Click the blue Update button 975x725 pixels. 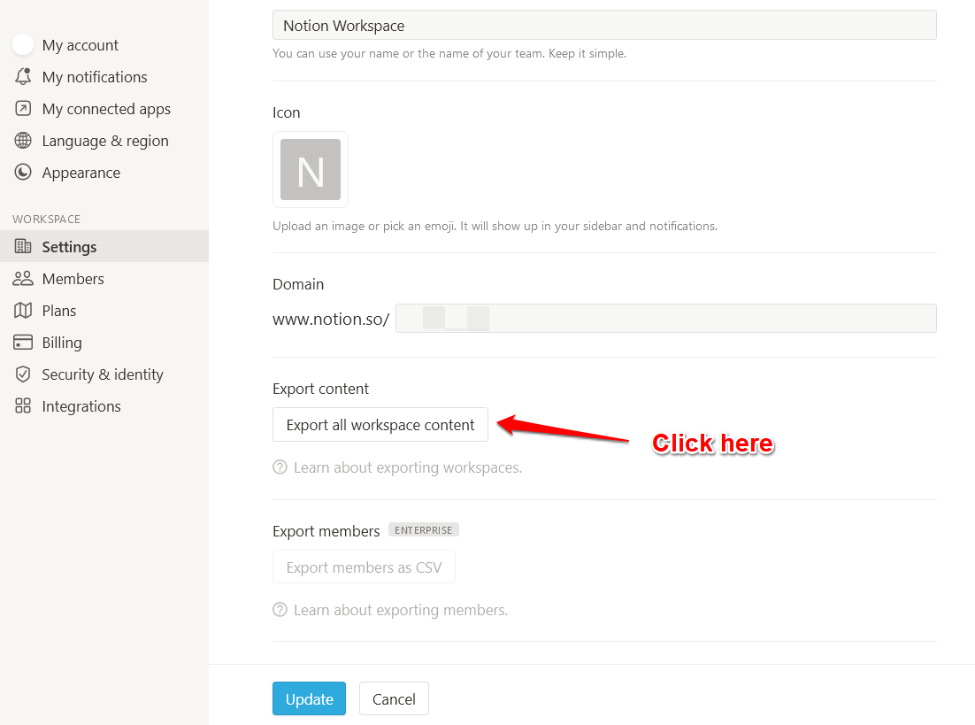coord(309,698)
